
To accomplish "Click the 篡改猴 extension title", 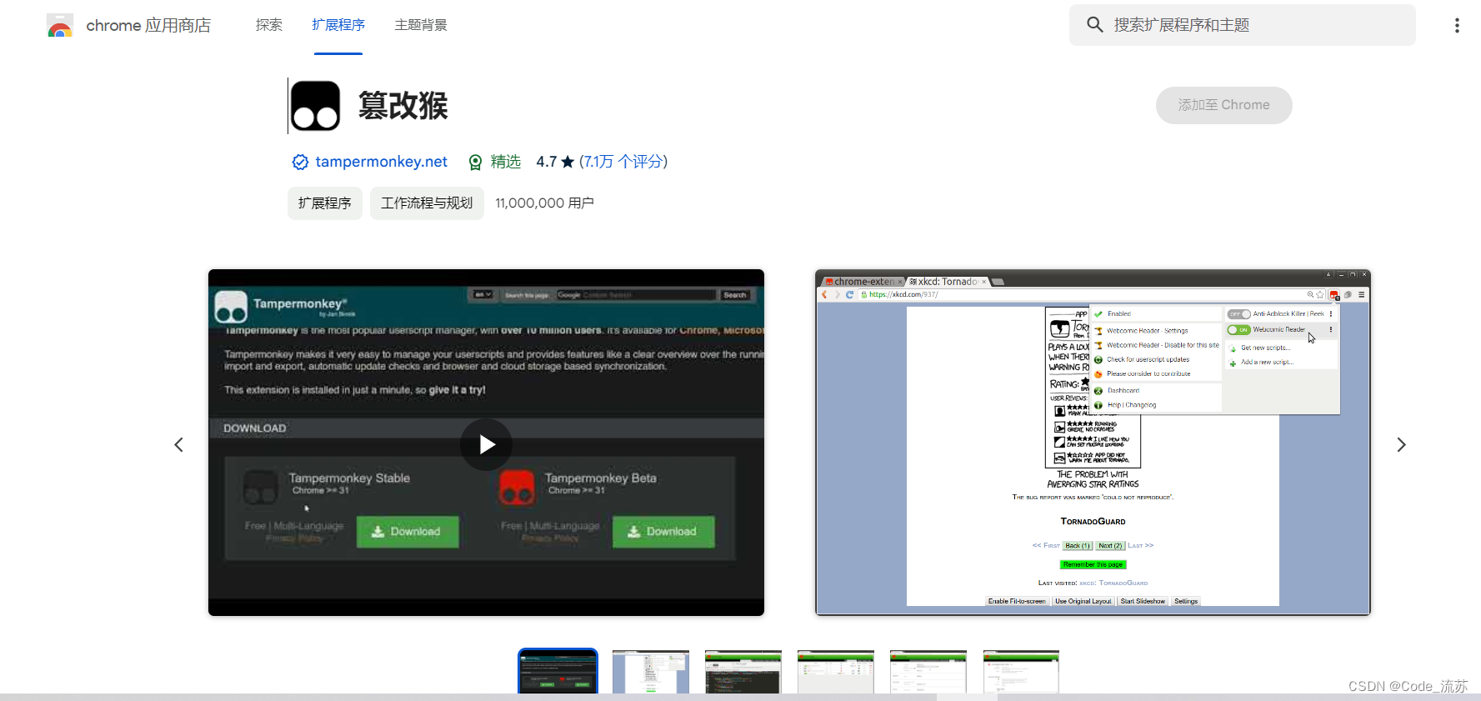I will [403, 106].
